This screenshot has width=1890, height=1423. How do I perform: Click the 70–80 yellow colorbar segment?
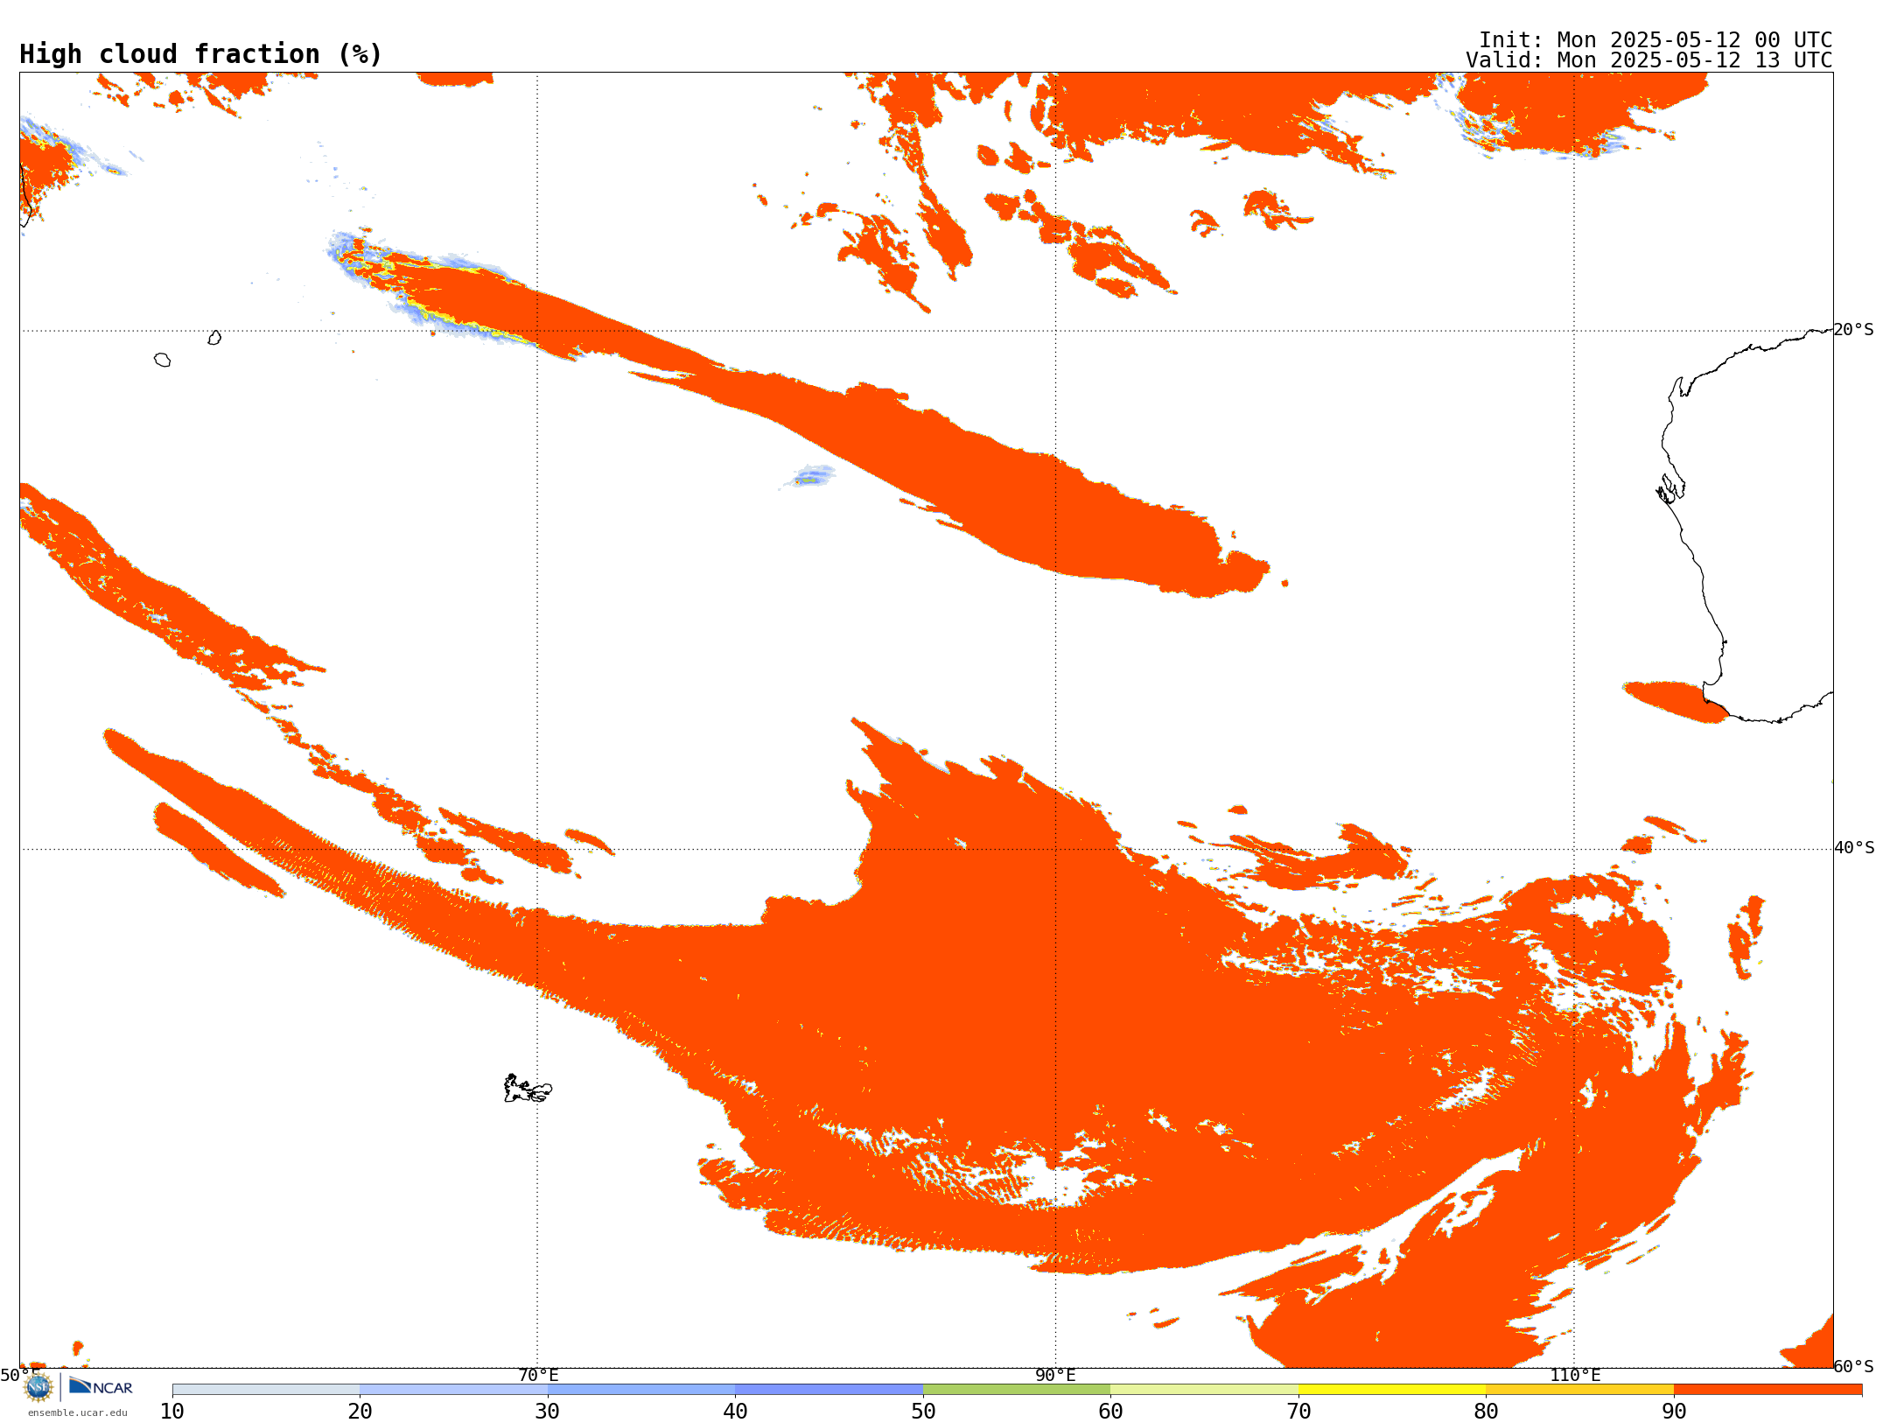pos(1392,1390)
